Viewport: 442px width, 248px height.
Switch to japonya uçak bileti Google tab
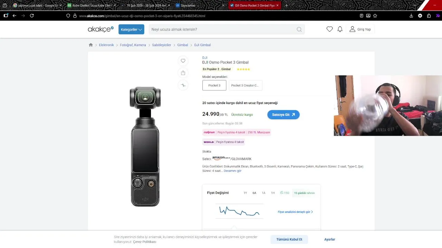pos(37,6)
